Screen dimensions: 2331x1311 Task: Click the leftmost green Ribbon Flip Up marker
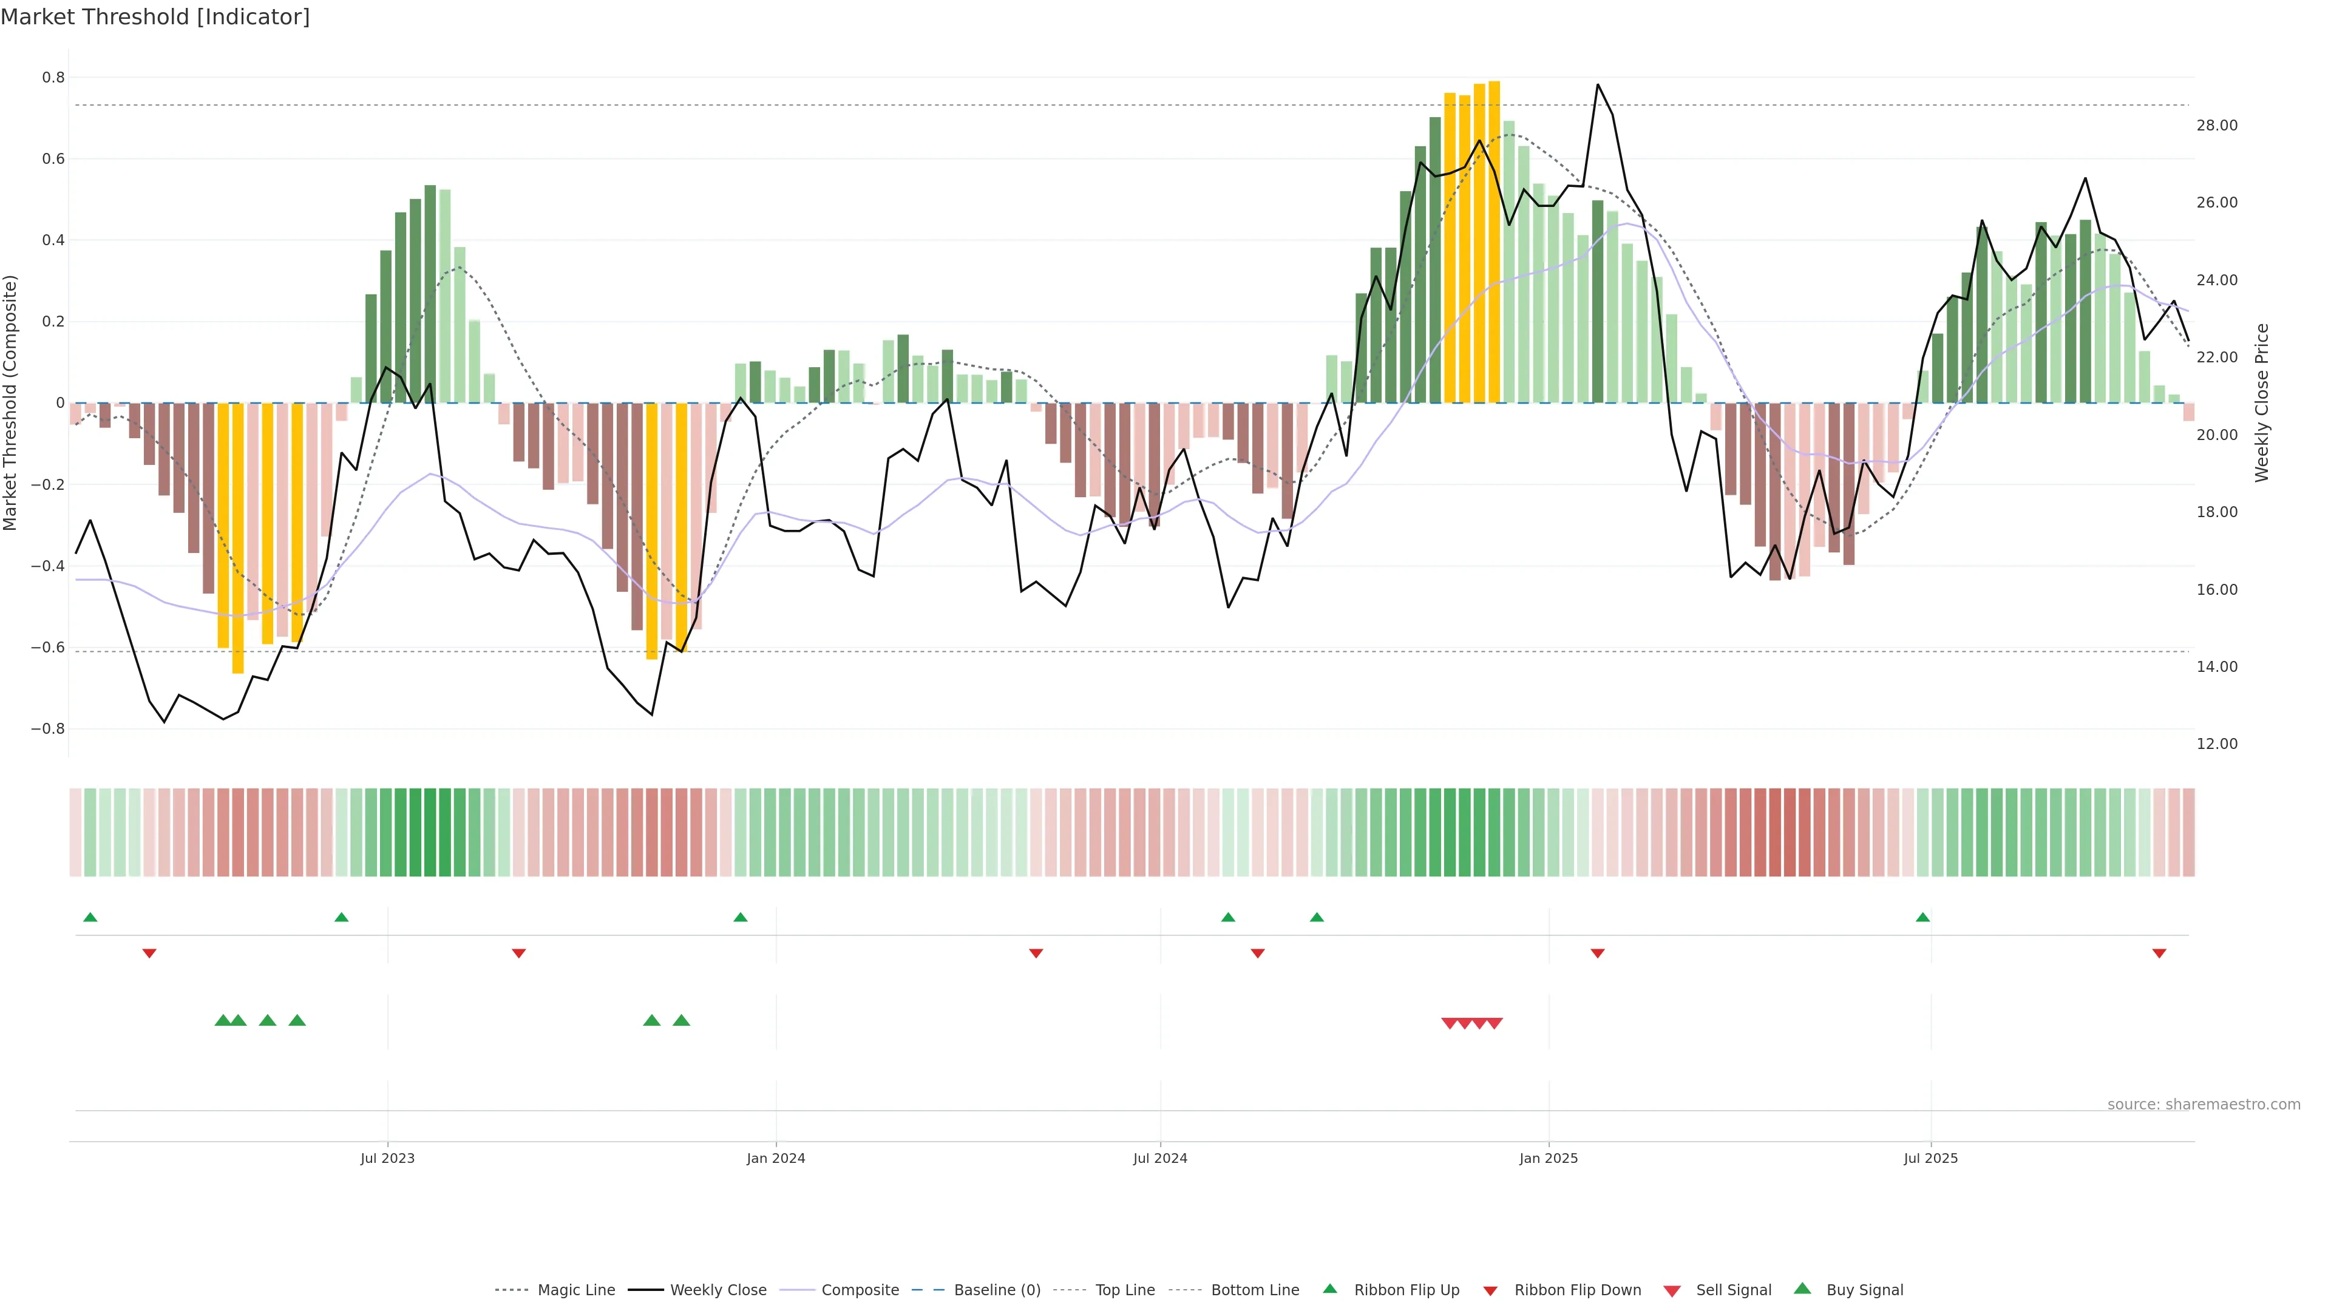click(90, 918)
